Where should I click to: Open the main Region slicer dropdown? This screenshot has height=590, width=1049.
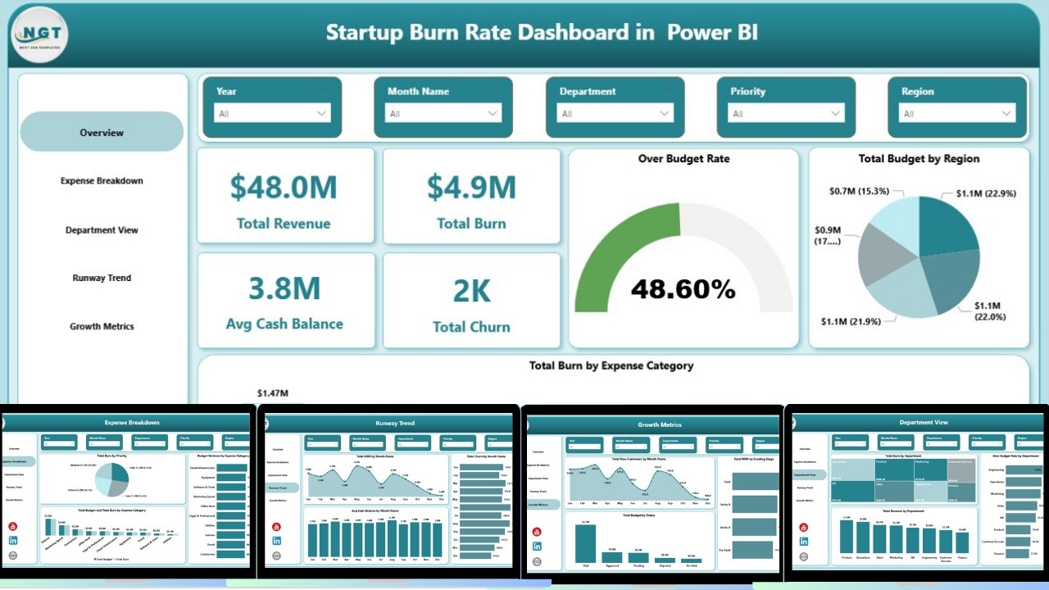[957, 114]
